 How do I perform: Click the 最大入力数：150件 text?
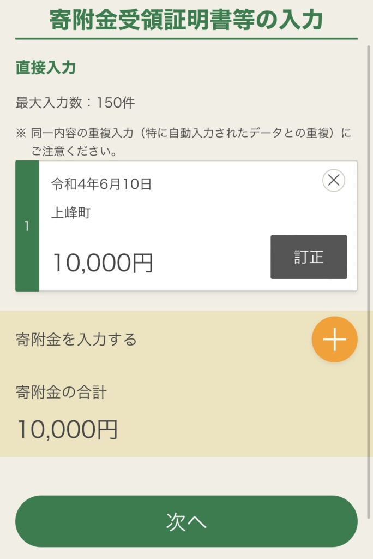(x=75, y=102)
